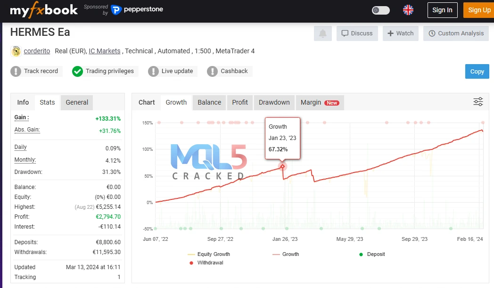Click the Interest -€110.14 value
The height and width of the screenshot is (288, 494).
(109, 227)
